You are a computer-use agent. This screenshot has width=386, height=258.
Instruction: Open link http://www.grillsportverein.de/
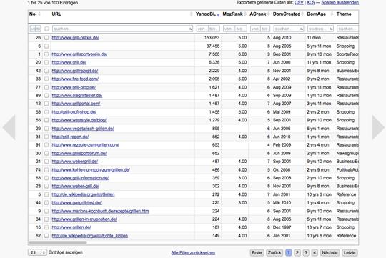click(x=79, y=54)
